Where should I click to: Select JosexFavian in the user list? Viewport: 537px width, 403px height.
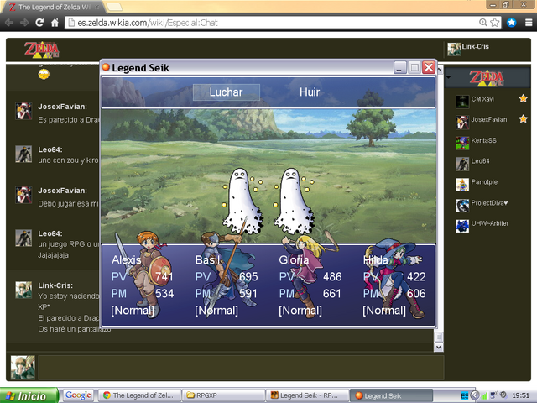488,119
